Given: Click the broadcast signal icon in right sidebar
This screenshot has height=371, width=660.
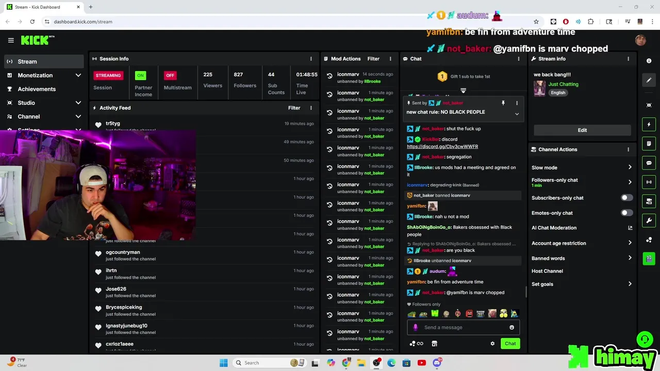Looking at the screenshot, I should 649,182.
